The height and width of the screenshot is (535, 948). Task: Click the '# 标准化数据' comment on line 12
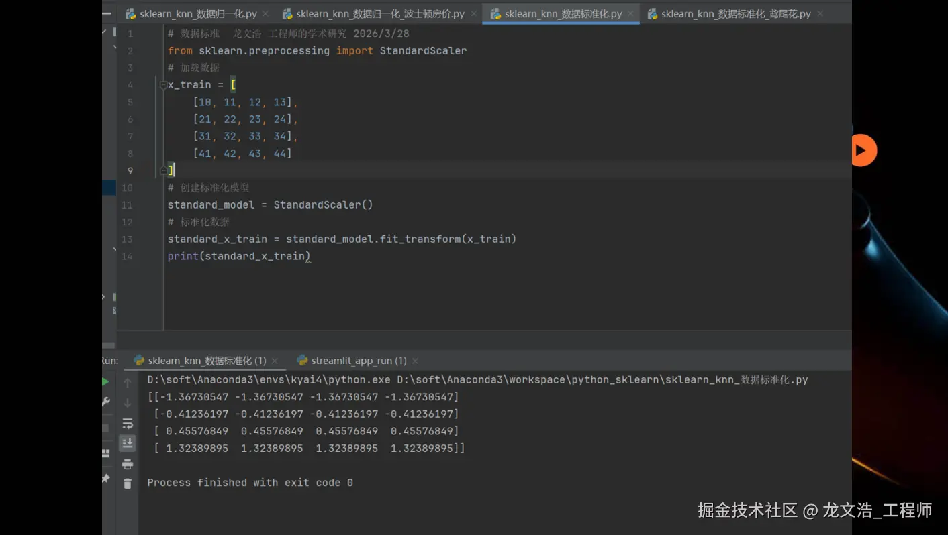(x=199, y=222)
